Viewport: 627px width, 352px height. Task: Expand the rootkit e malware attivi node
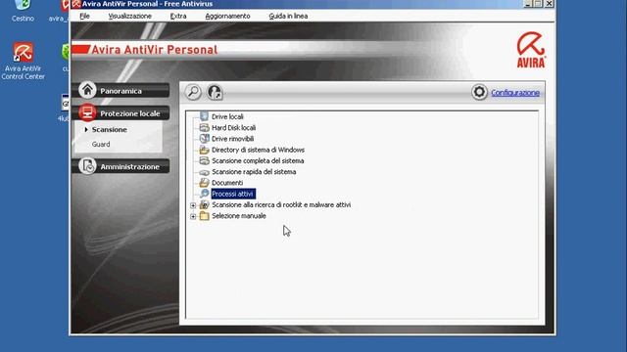pos(193,205)
